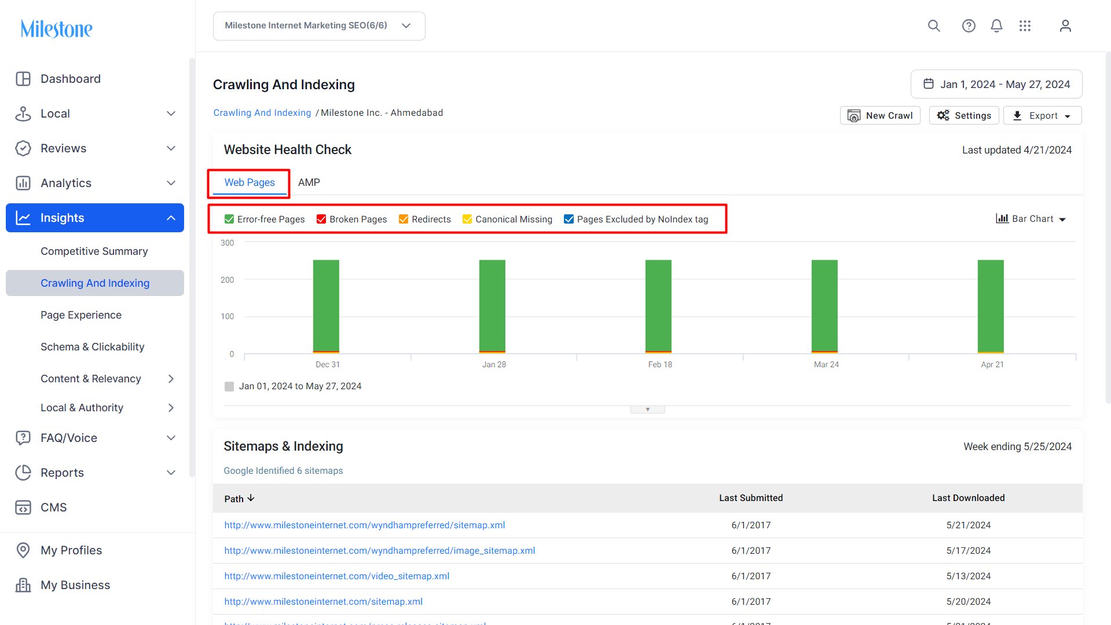The height and width of the screenshot is (625, 1111).
Task: Click the sidebar vertical scrollbar
Action: tap(192, 266)
